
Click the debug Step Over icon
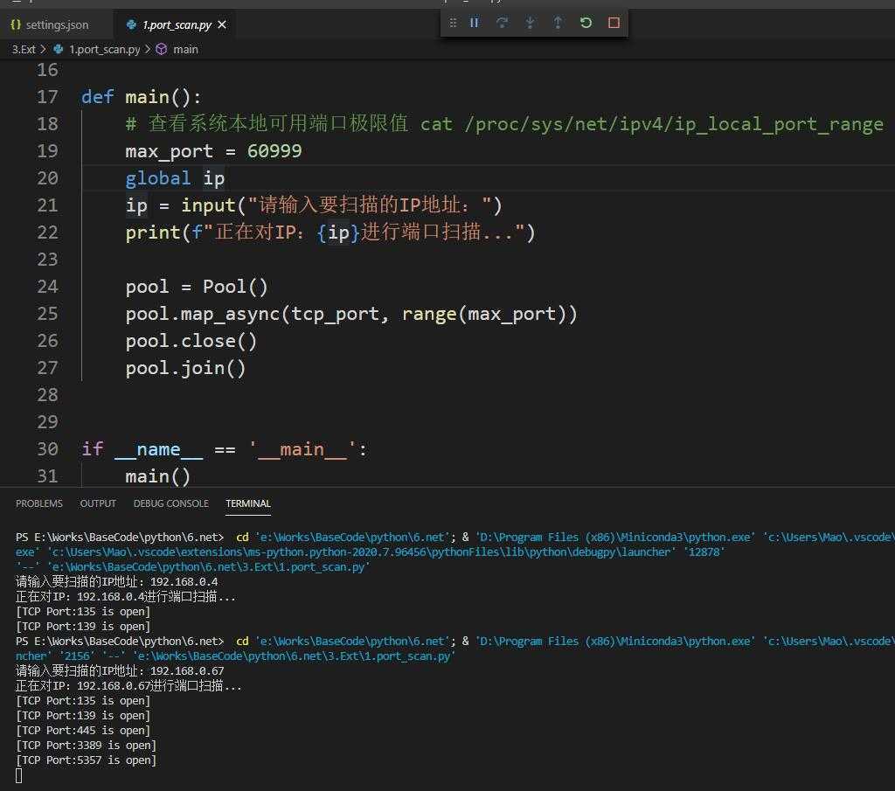point(503,23)
